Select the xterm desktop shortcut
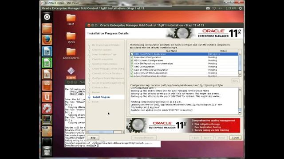 (71, 73)
